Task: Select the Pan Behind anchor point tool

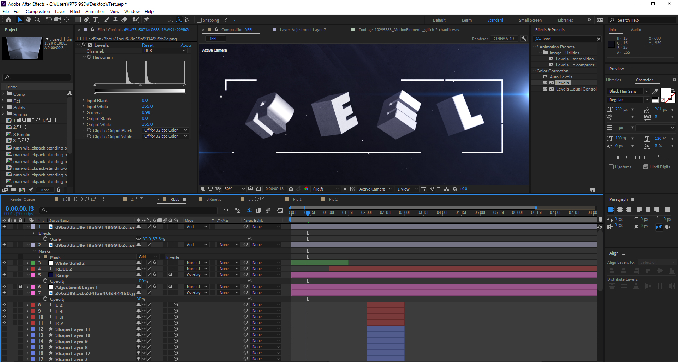Action: coord(66,20)
